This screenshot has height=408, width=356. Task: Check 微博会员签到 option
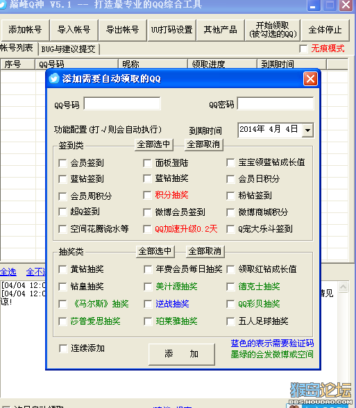pos(147,212)
